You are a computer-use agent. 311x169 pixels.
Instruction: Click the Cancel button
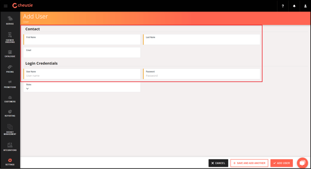pyautogui.click(x=218, y=163)
